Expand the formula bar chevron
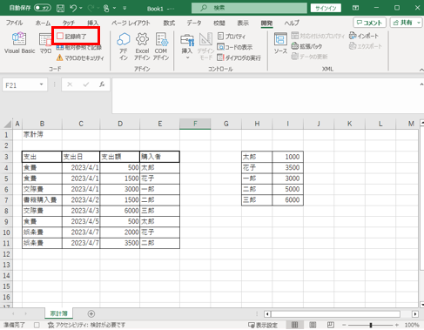 click(x=421, y=84)
